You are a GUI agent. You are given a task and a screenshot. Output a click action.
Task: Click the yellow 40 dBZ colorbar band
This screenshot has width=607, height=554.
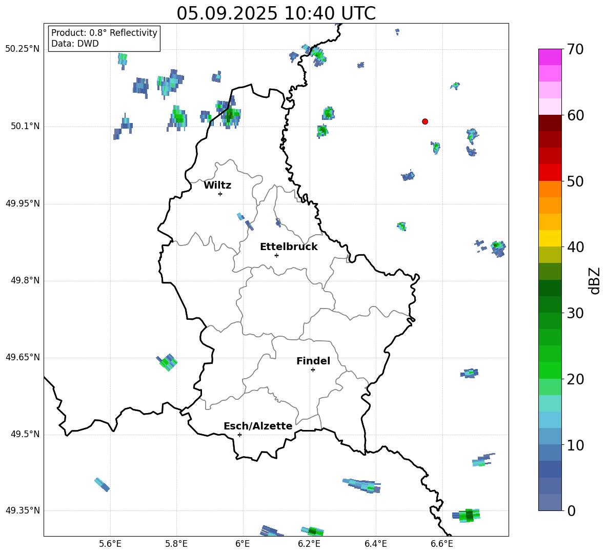click(550, 238)
